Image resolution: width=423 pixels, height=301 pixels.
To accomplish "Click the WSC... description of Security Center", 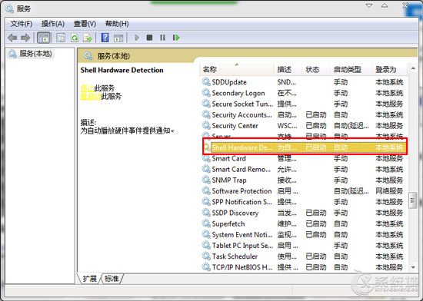I will point(287,125).
